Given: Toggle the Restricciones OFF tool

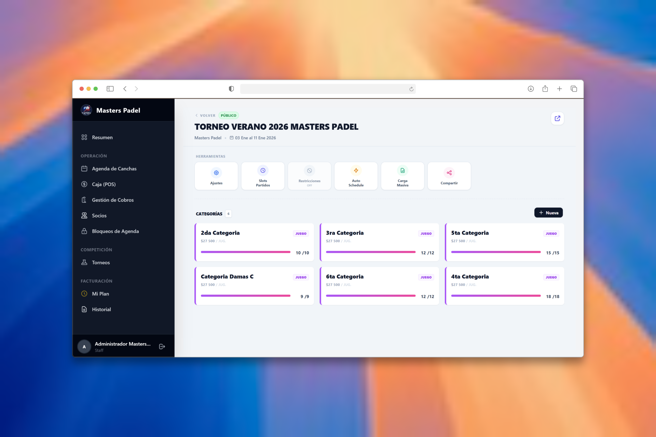Looking at the screenshot, I should (309, 176).
